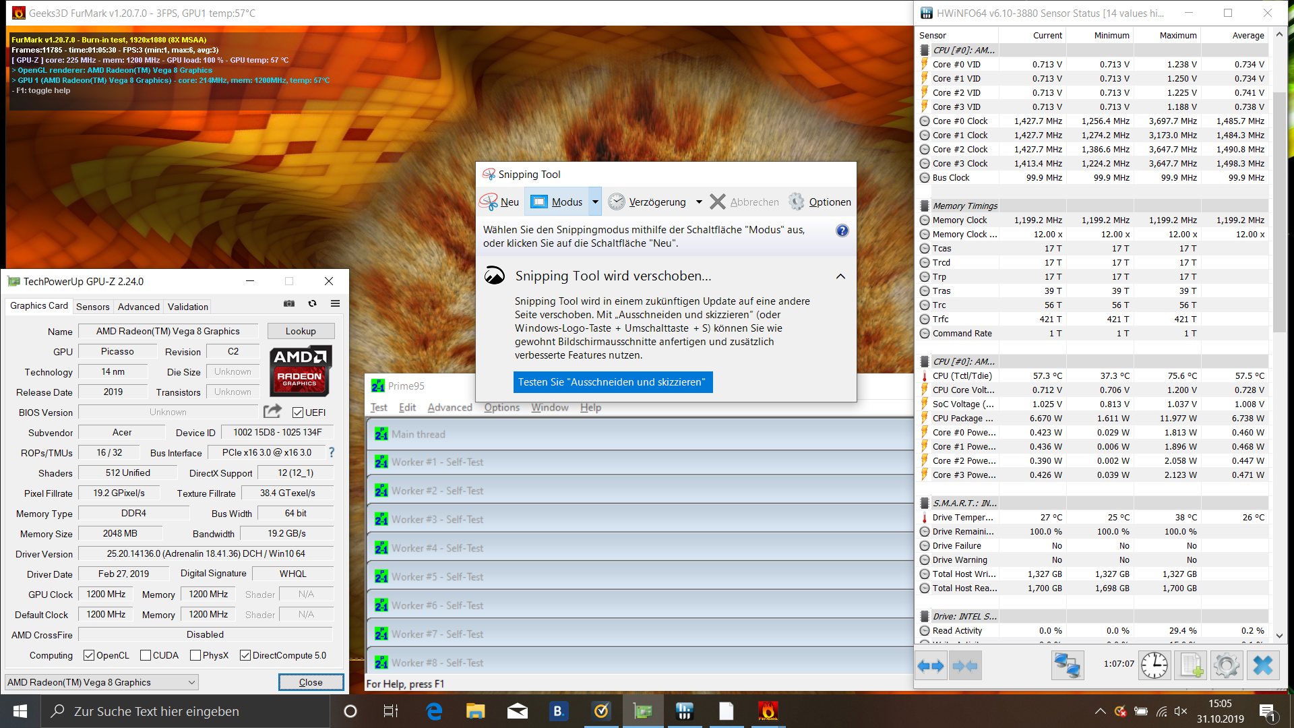Click bus interface question mark icon

coord(332,452)
